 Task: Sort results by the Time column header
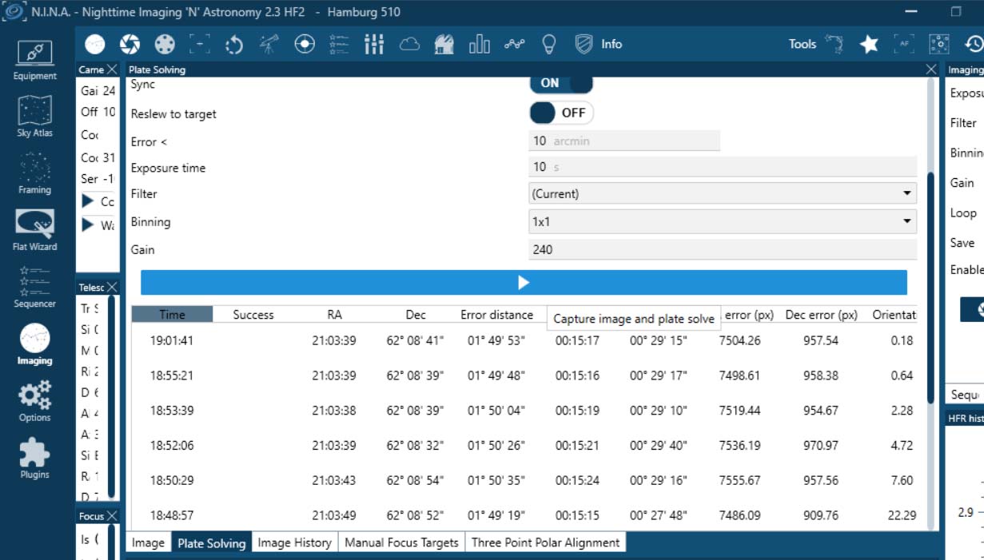172,315
